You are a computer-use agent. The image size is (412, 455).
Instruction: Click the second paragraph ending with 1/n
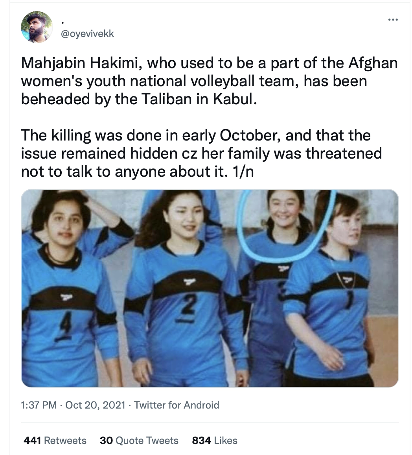(202, 153)
